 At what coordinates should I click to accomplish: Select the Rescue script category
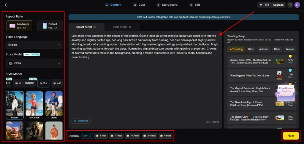tap(290, 49)
